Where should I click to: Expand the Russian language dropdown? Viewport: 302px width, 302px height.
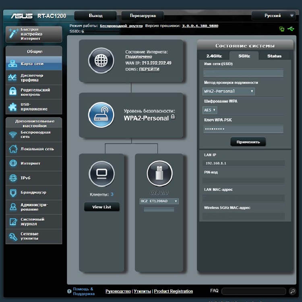coord(274,16)
